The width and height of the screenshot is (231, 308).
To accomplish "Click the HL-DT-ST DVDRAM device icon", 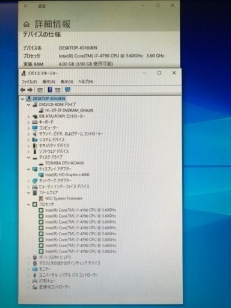I will coord(42,111).
